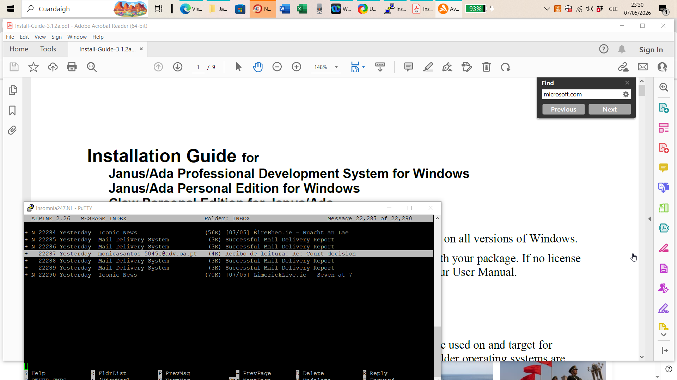Open Excel from the taskbar
This screenshot has width=677, height=380.
(302, 9)
